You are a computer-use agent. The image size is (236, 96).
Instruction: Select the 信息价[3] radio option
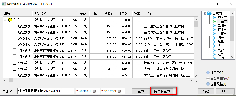208,73
